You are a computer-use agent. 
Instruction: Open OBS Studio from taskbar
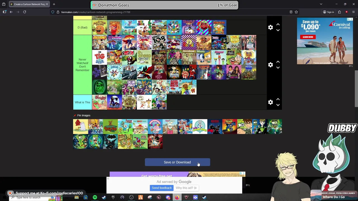(x=131, y=197)
